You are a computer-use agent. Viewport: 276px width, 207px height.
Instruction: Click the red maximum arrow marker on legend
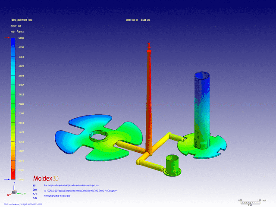[7, 38]
